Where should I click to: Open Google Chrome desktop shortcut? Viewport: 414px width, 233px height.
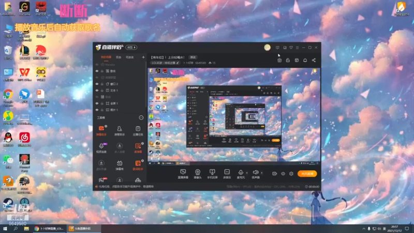[x=8, y=97]
